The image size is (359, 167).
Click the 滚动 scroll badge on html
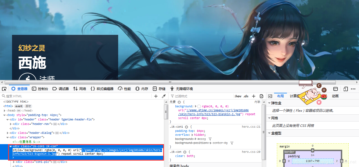[28, 106]
